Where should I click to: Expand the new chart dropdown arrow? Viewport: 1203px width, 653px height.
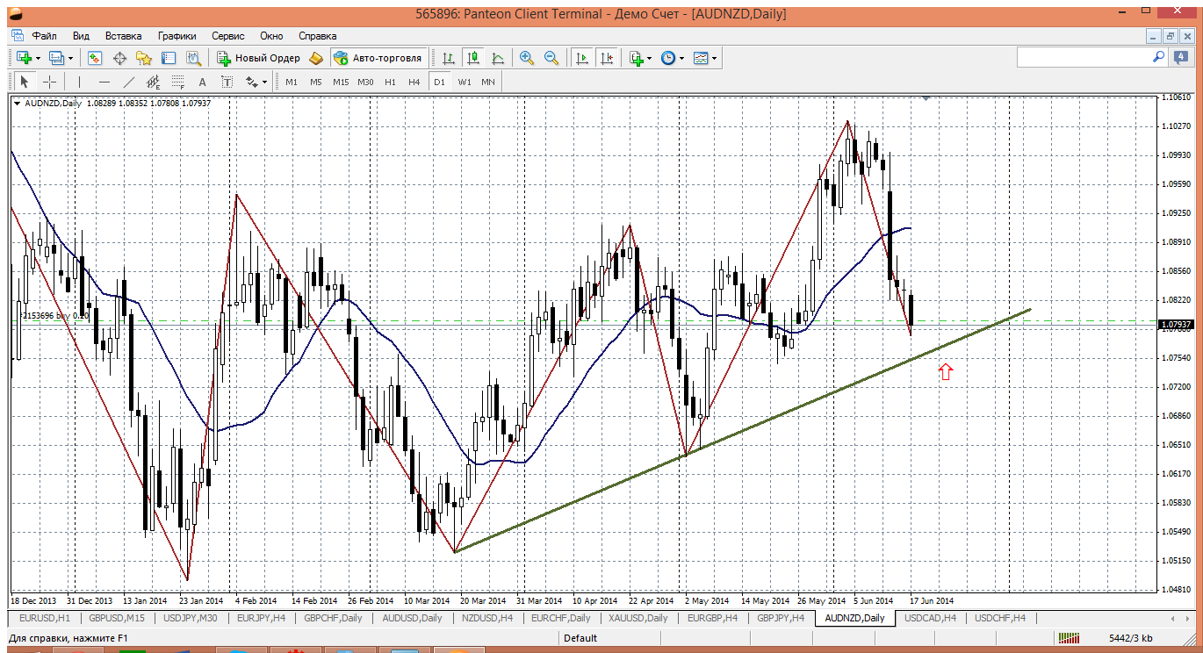click(38, 58)
